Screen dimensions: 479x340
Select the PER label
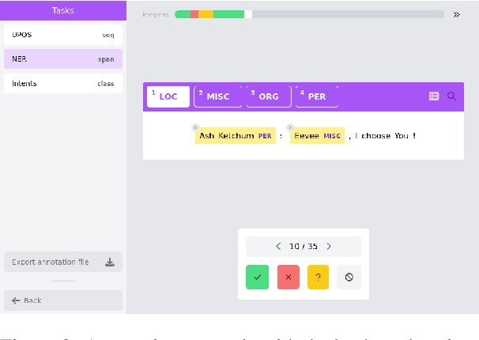316,96
